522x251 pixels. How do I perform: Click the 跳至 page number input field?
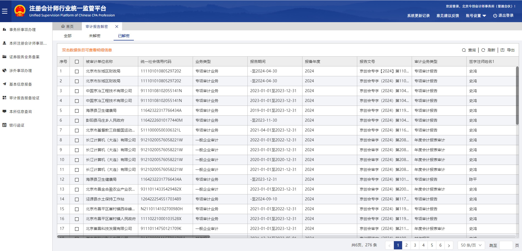(506, 245)
